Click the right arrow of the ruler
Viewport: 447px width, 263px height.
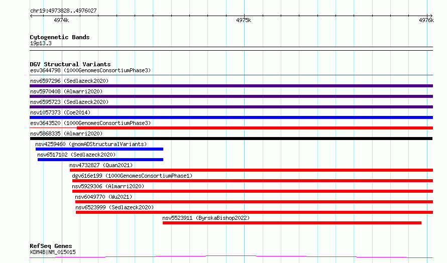[x=431, y=16]
